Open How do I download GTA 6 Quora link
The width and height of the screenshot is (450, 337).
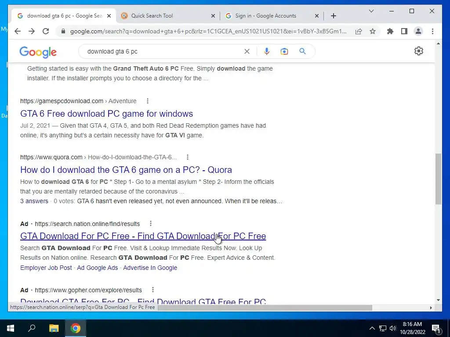pyautogui.click(x=126, y=170)
